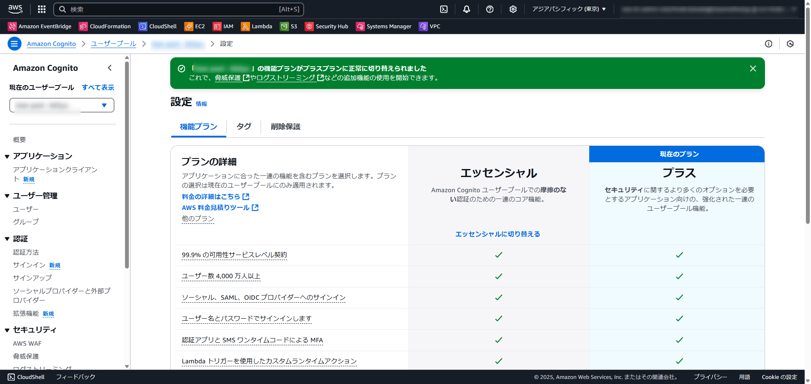
Task: Switch to the タグ tab
Action: pos(244,126)
